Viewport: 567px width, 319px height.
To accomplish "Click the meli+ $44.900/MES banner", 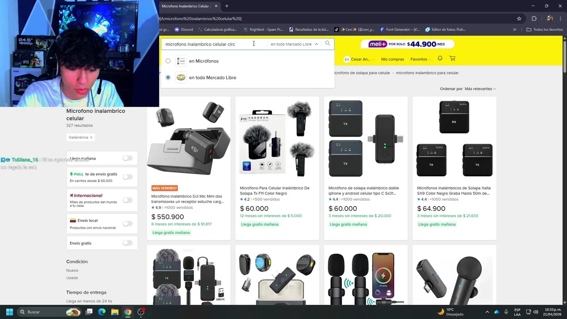I will pos(408,44).
